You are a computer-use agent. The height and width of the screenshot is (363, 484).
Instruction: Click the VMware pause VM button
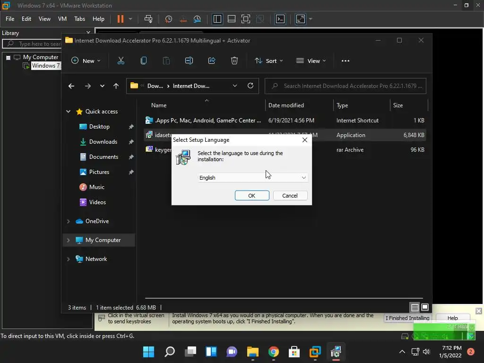(121, 19)
